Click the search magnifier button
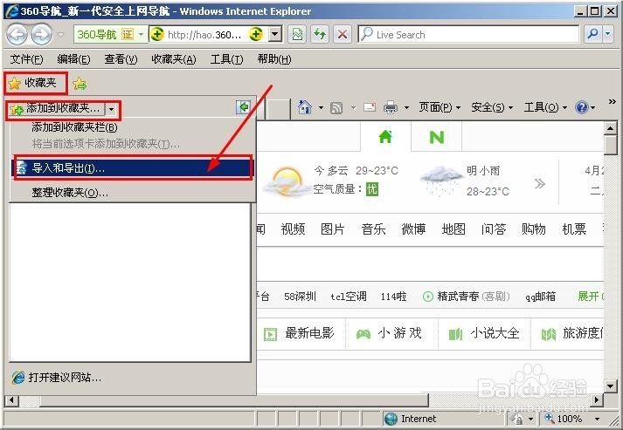 [592, 35]
